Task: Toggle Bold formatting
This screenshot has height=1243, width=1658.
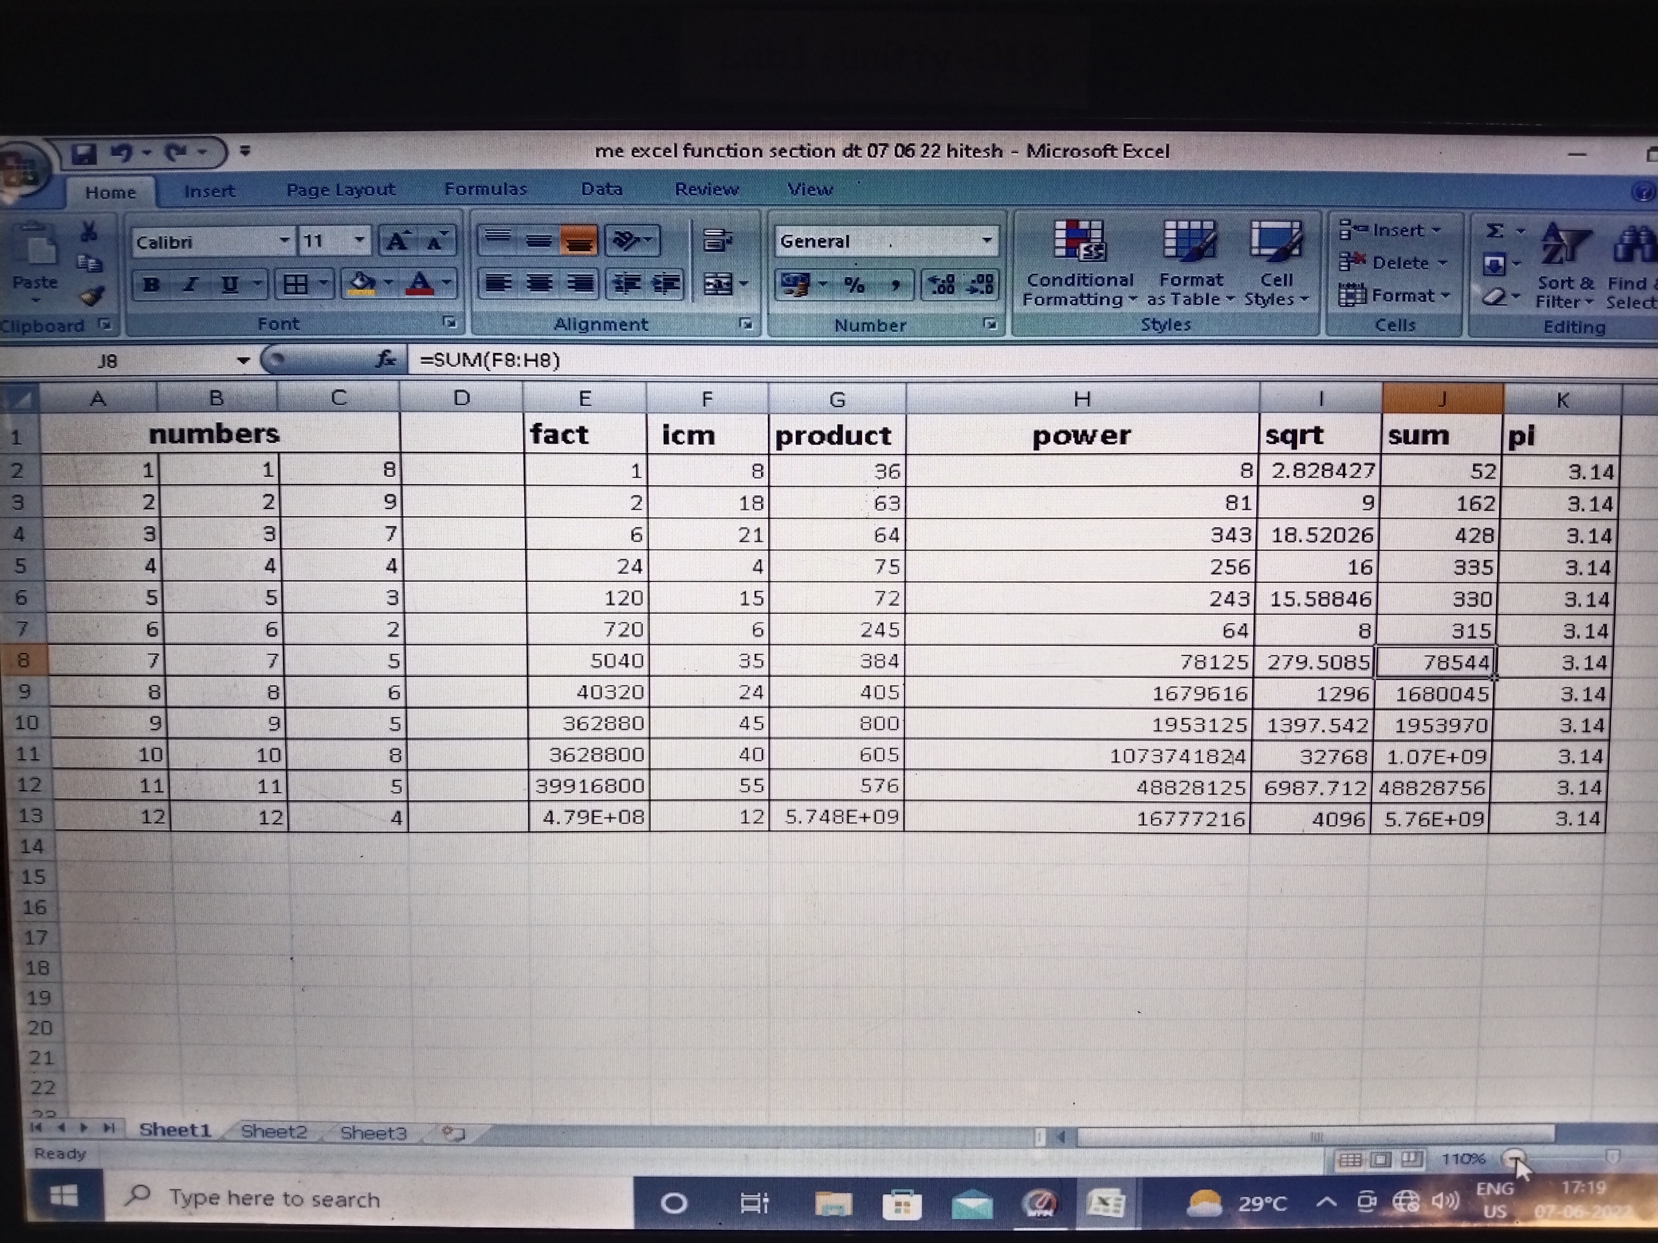Action: click(x=151, y=285)
